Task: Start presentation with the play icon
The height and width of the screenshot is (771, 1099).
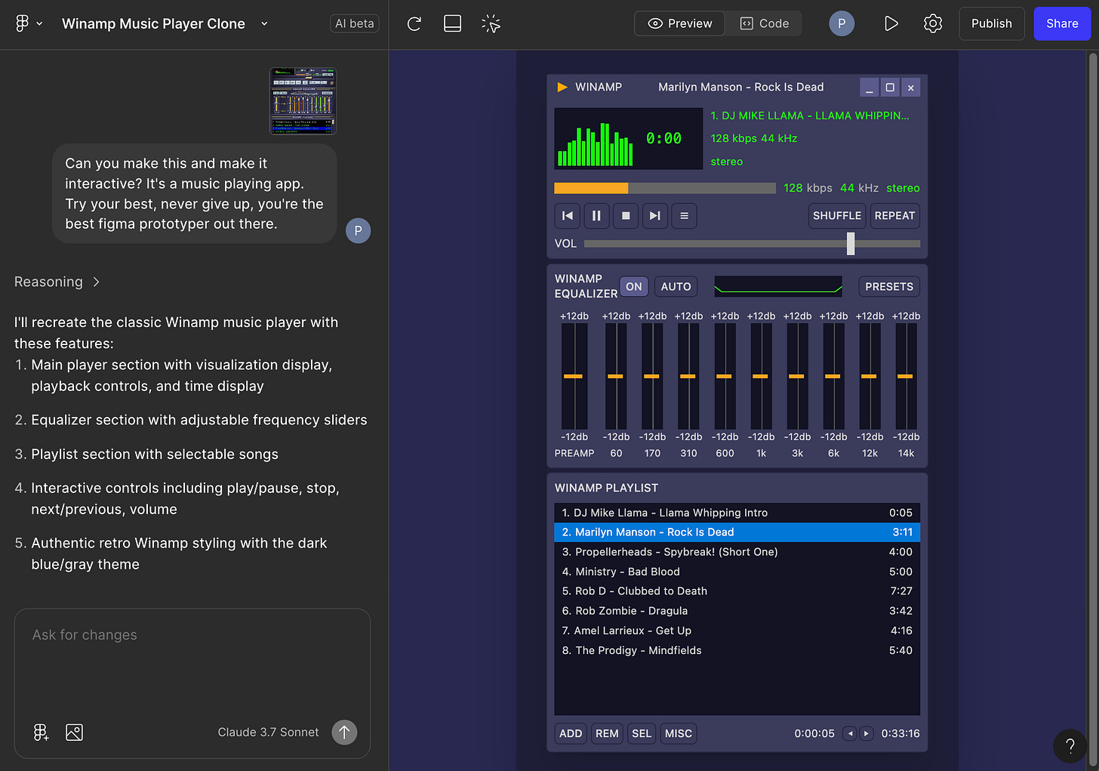Action: click(891, 23)
